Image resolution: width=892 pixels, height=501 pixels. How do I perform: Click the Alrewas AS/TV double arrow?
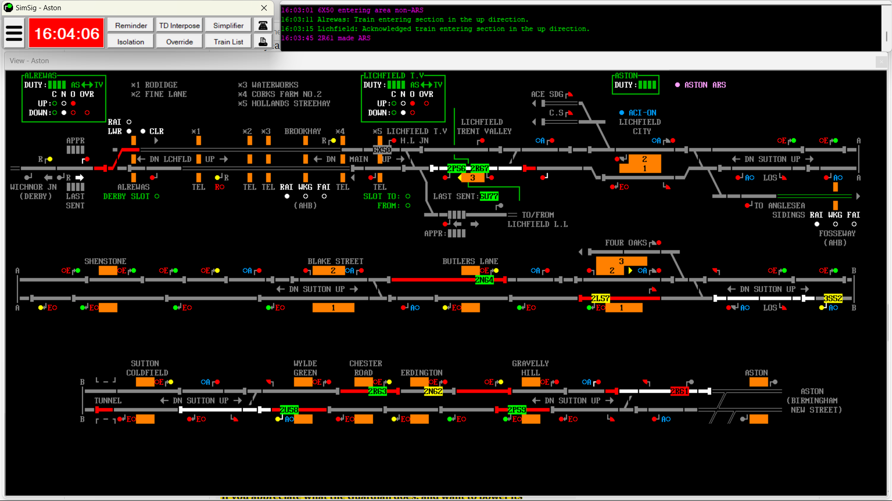pyautogui.click(x=87, y=85)
